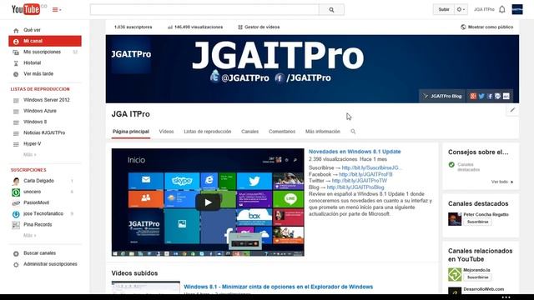Play the featured video
Viewport: 534px width, 300px height.
(208, 202)
